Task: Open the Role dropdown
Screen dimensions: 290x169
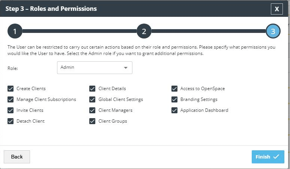Action: [95, 68]
